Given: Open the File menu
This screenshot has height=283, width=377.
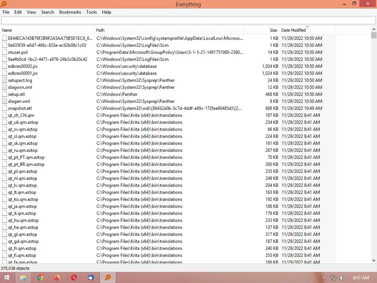Looking at the screenshot, I should 6,12.
